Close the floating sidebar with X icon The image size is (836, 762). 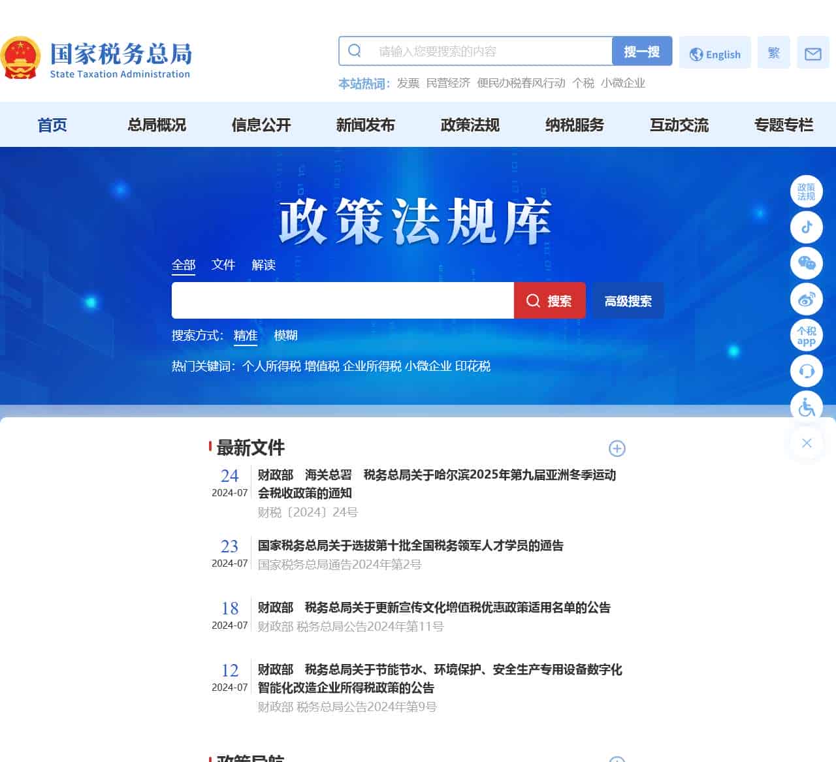[807, 443]
